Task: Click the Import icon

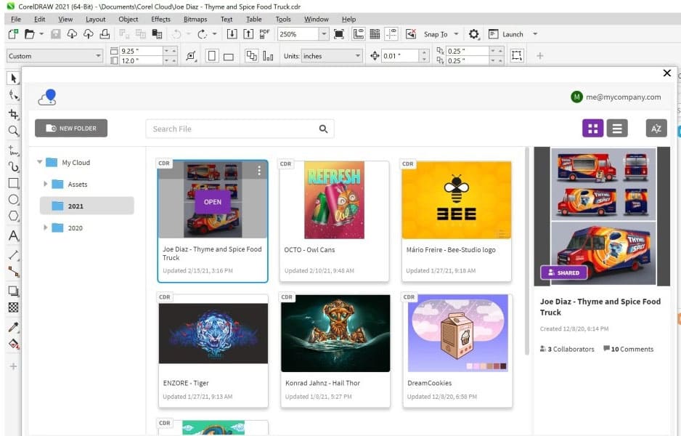Action: (x=232, y=34)
